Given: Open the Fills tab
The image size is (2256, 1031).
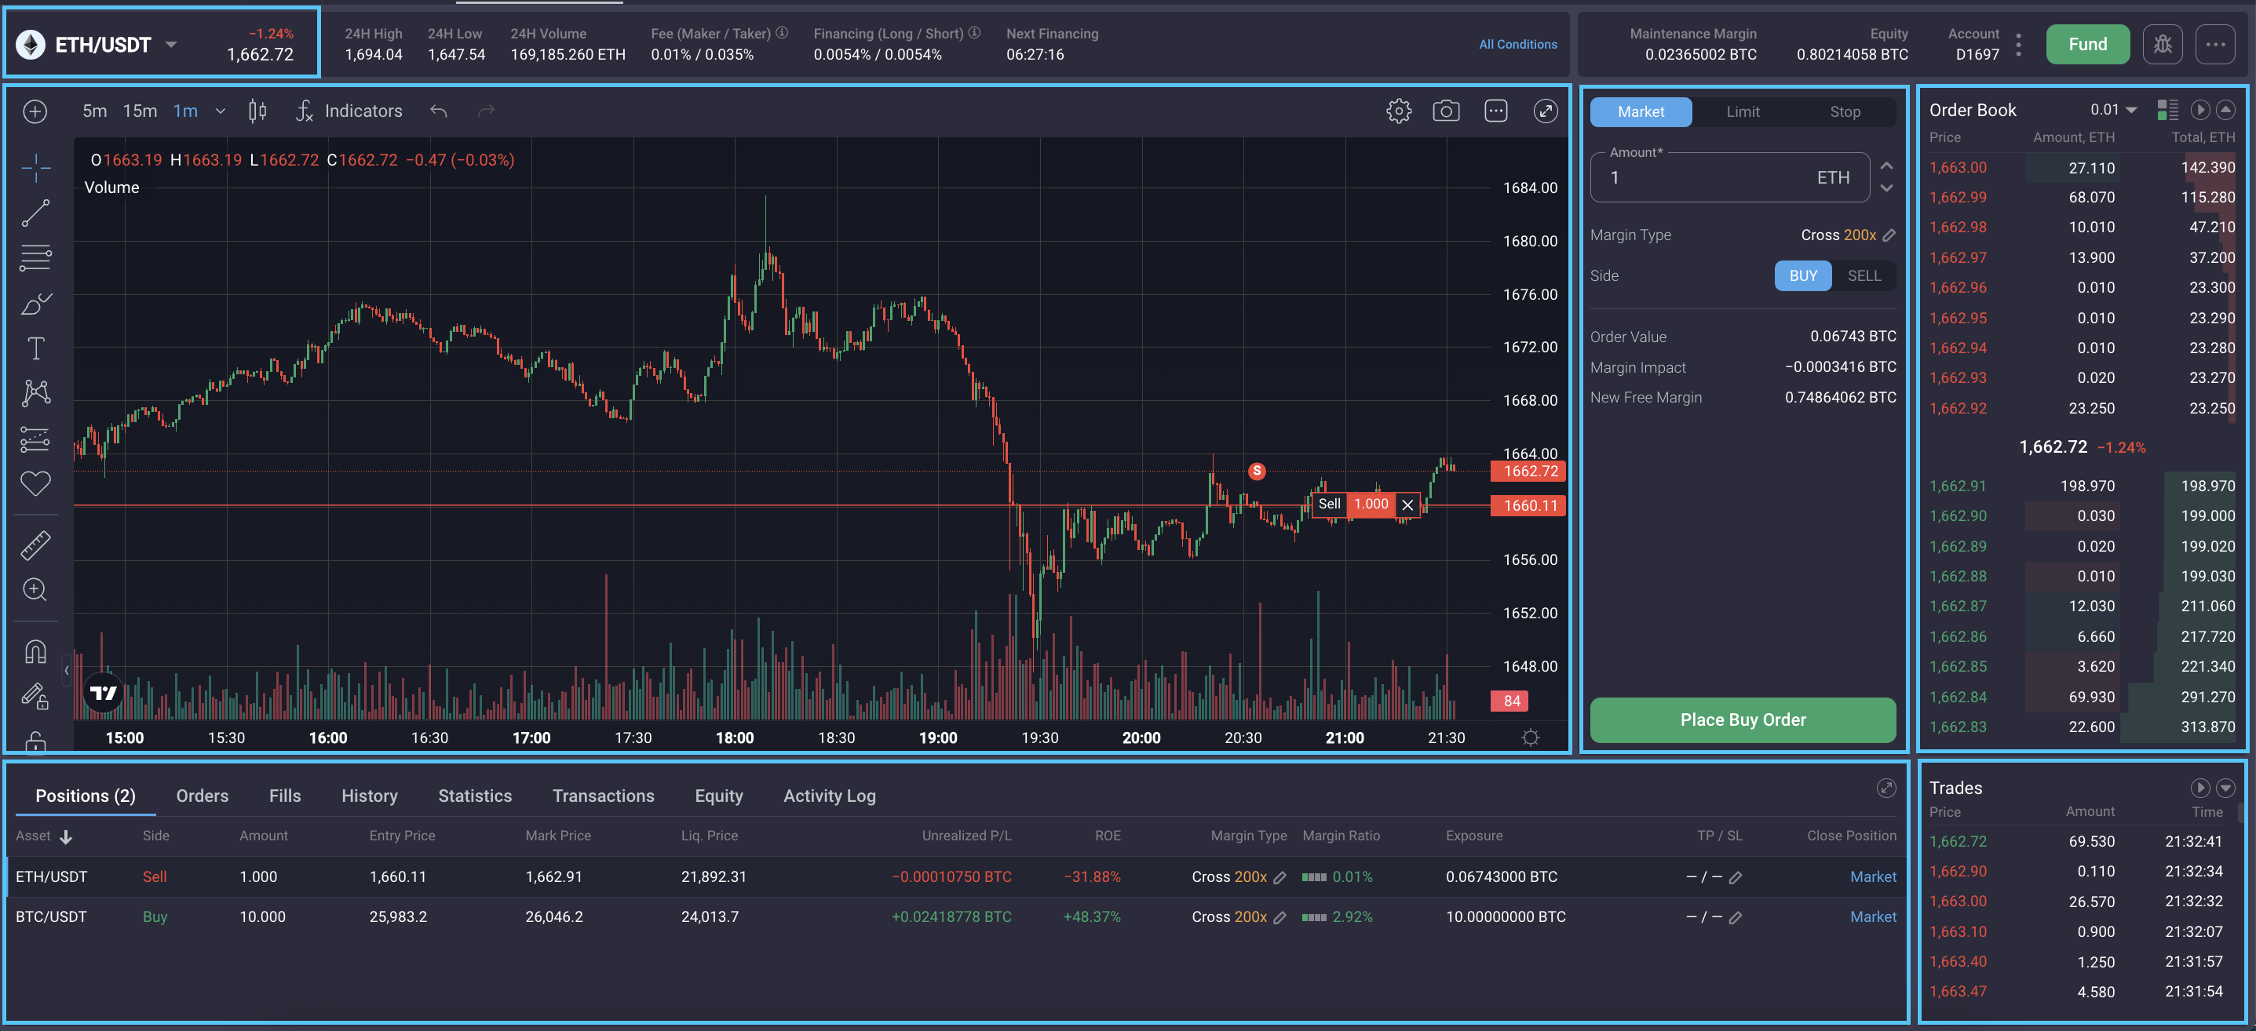Looking at the screenshot, I should (x=285, y=796).
